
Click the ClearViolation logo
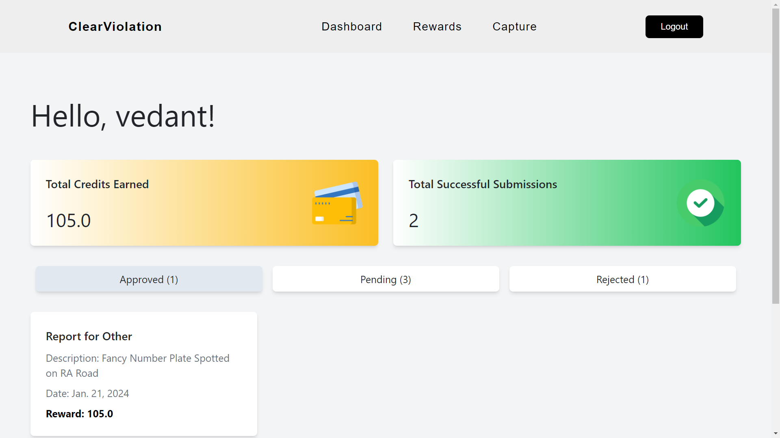(115, 27)
